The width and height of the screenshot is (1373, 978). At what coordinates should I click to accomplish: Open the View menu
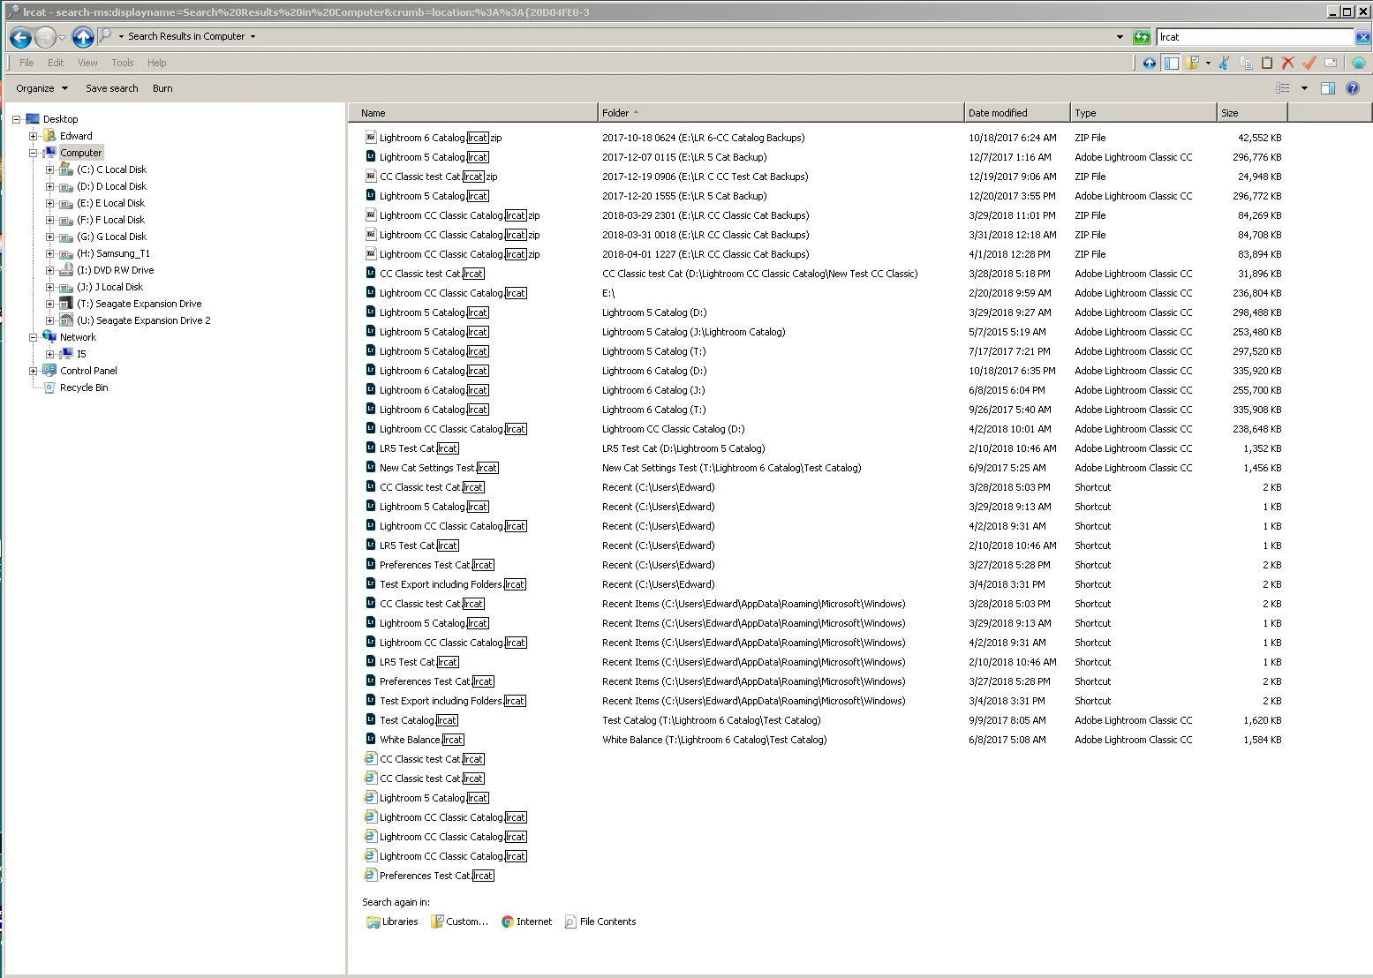[87, 63]
